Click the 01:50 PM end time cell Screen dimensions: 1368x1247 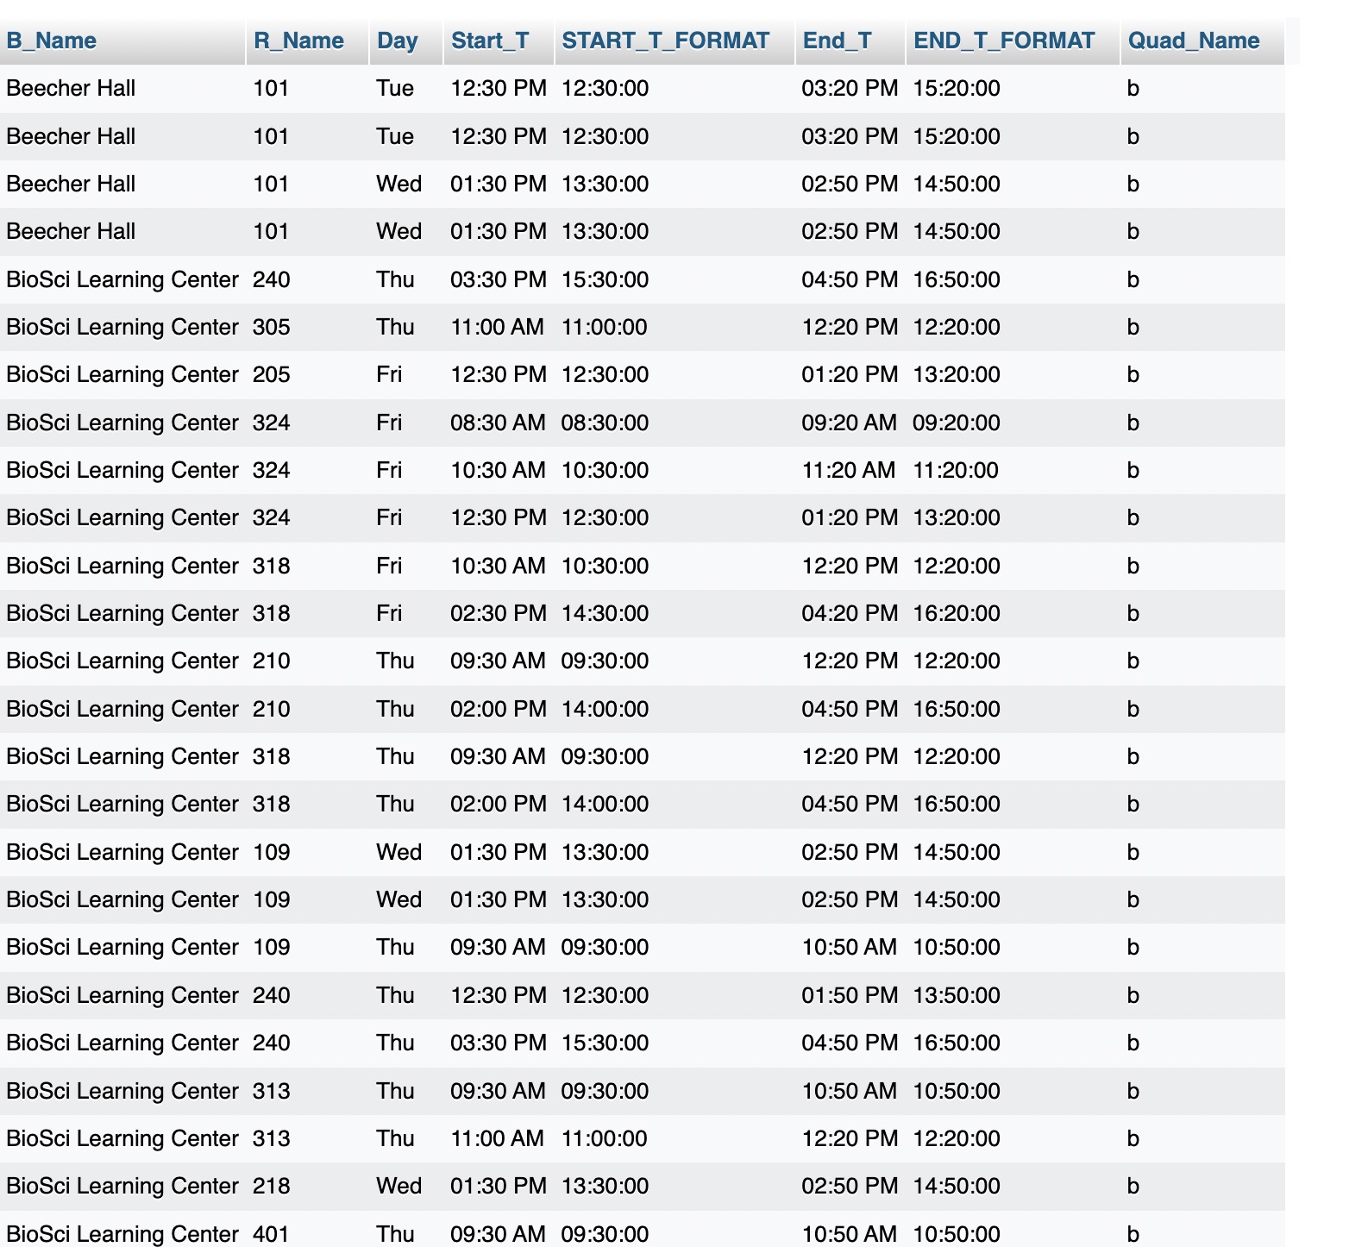(850, 995)
